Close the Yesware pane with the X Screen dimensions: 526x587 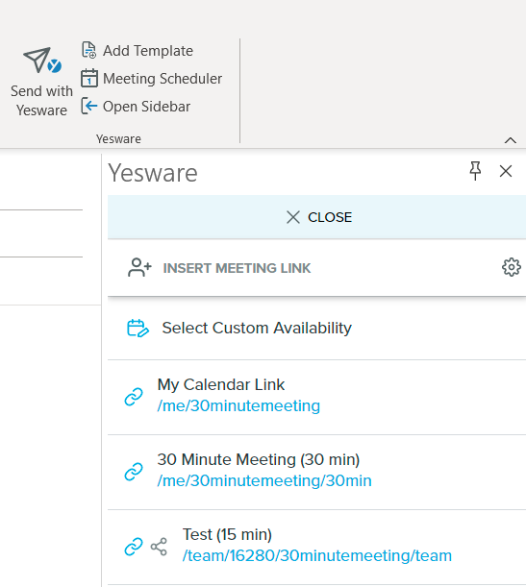pyautogui.click(x=506, y=171)
